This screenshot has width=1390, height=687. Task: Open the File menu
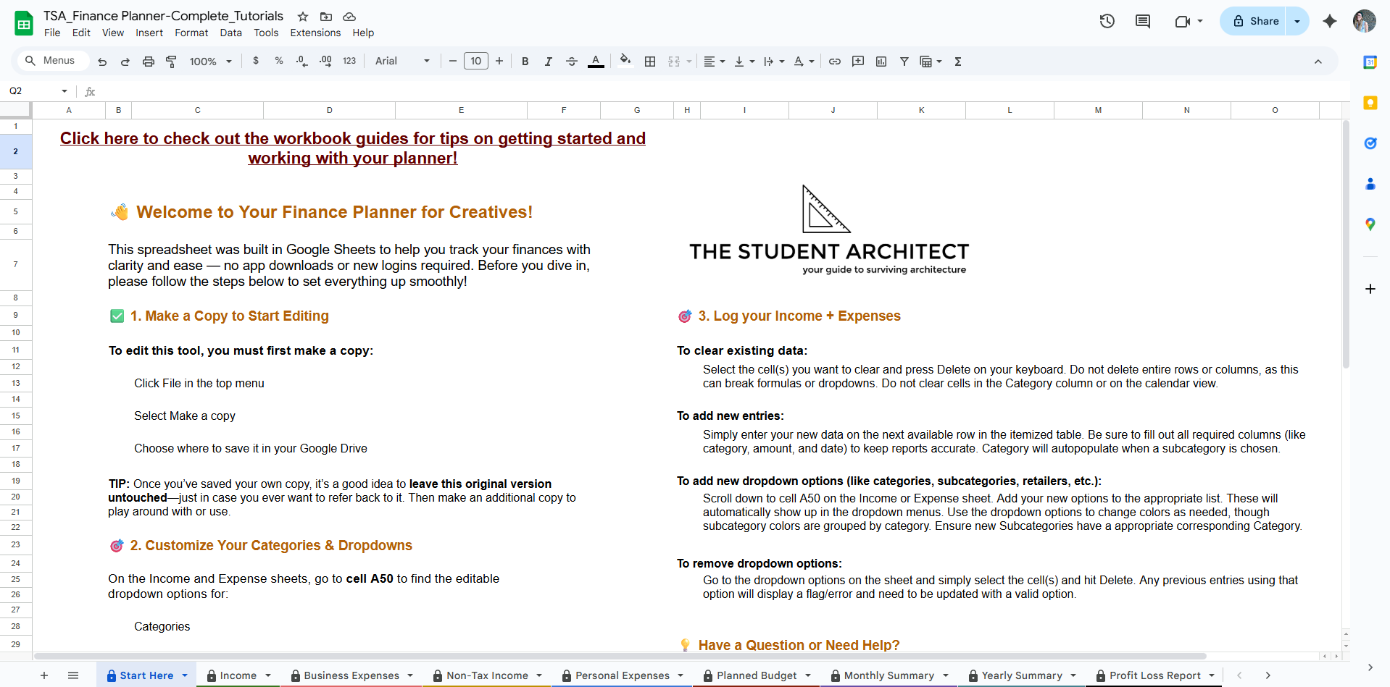[x=52, y=33]
